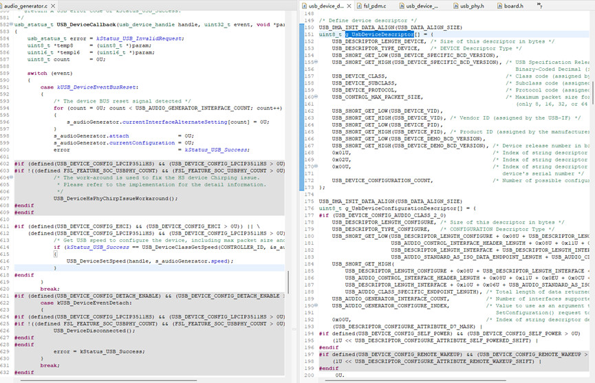
Task: Show the hidden editors overflow list »7
Action: (x=539, y=6)
